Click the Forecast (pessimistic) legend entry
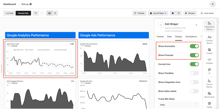This screenshot has height=109, width=219. (x=59, y=50)
